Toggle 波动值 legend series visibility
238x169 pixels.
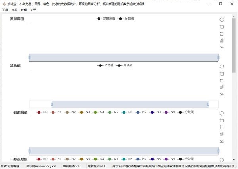click(x=106, y=65)
